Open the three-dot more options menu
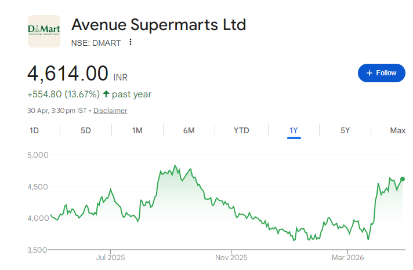The height and width of the screenshot is (270, 413). [x=131, y=42]
